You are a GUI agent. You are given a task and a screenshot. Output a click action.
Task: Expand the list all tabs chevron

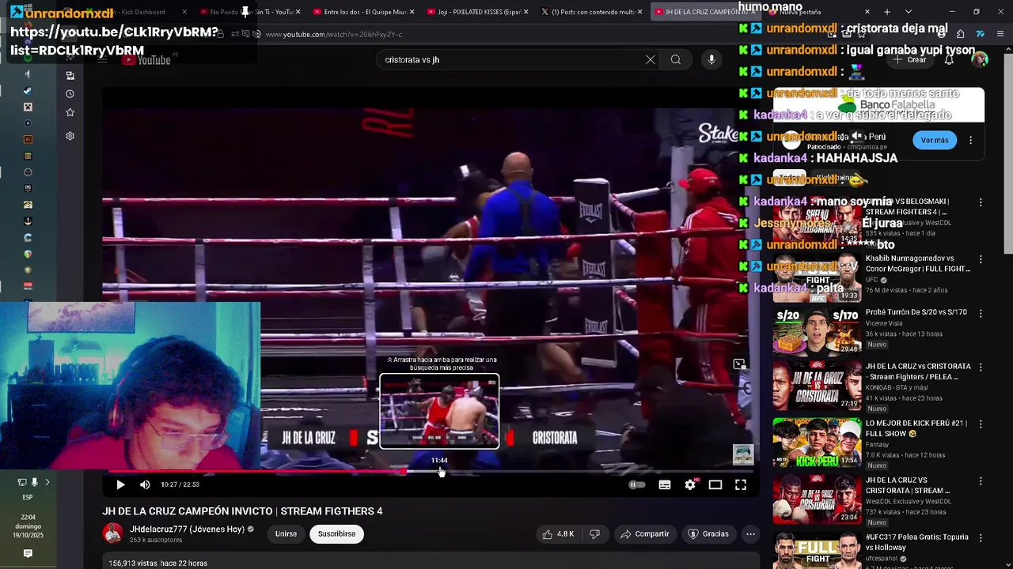point(908,12)
